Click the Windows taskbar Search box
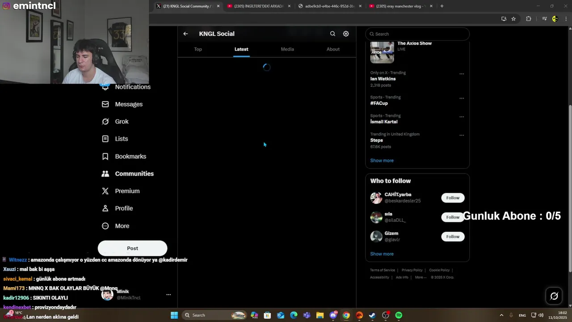The height and width of the screenshot is (322, 572). pos(214,315)
